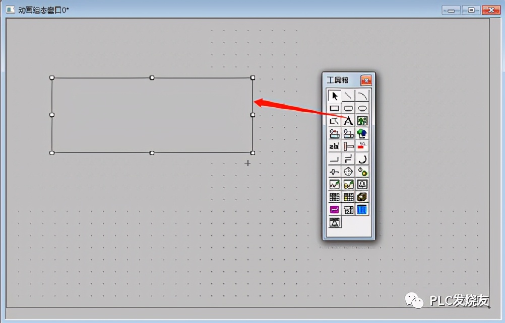Click the top-middle handle of rectangle
Screen dimensions: 505x323
point(152,77)
